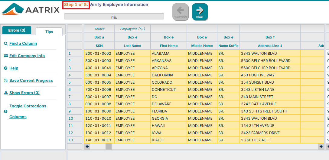Click the magnifier icon beside Find a Column
329x160 pixels.
point(6,44)
